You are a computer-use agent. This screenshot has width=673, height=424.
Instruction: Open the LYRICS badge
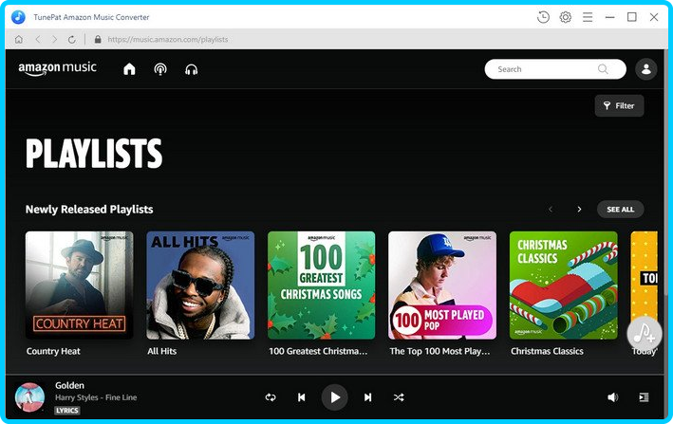pyautogui.click(x=67, y=411)
